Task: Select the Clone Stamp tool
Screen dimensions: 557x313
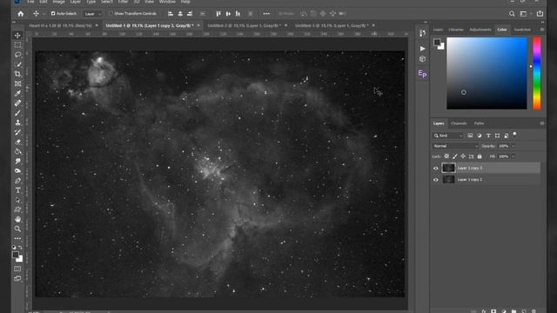Action: pyautogui.click(x=17, y=123)
